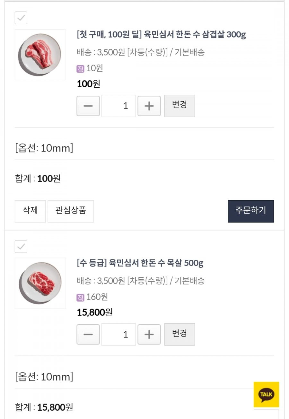Uncheck the samgyeopsal 300g item checkbox
This screenshot has height=419, width=289.
(21, 18)
